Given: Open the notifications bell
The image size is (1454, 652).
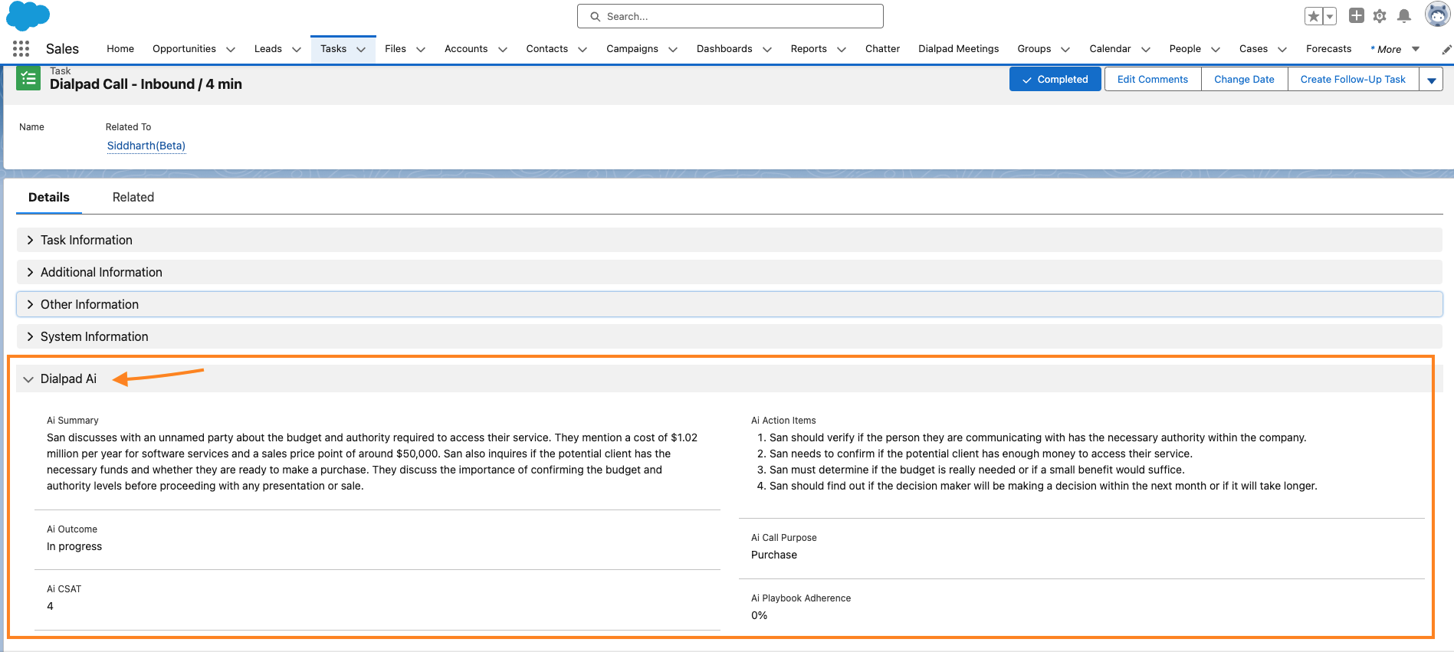Looking at the screenshot, I should [1404, 16].
